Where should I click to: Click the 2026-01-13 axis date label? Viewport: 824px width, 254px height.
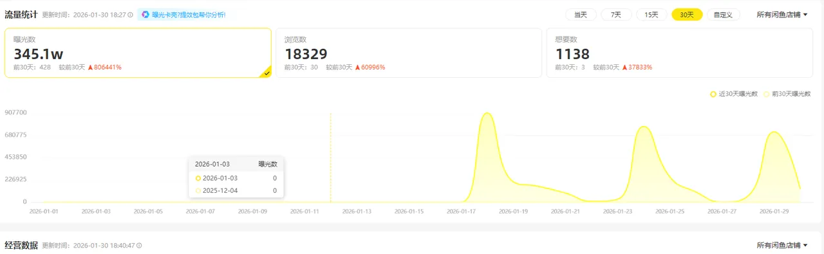coord(357,211)
